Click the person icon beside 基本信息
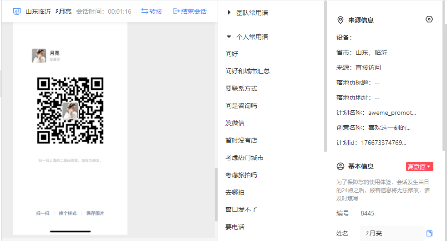Viewport: 447px width, 241px height. tap(340, 166)
